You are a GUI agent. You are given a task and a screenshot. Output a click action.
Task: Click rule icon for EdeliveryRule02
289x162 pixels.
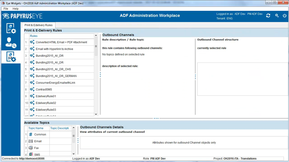pos(32,103)
